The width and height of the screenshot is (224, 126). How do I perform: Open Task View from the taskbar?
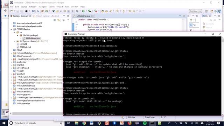69,123
